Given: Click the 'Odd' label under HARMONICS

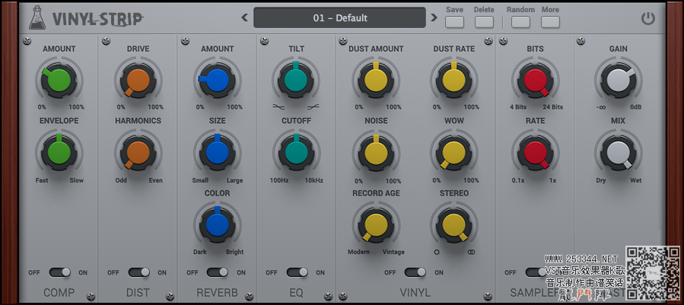Looking at the screenshot, I should (121, 180).
